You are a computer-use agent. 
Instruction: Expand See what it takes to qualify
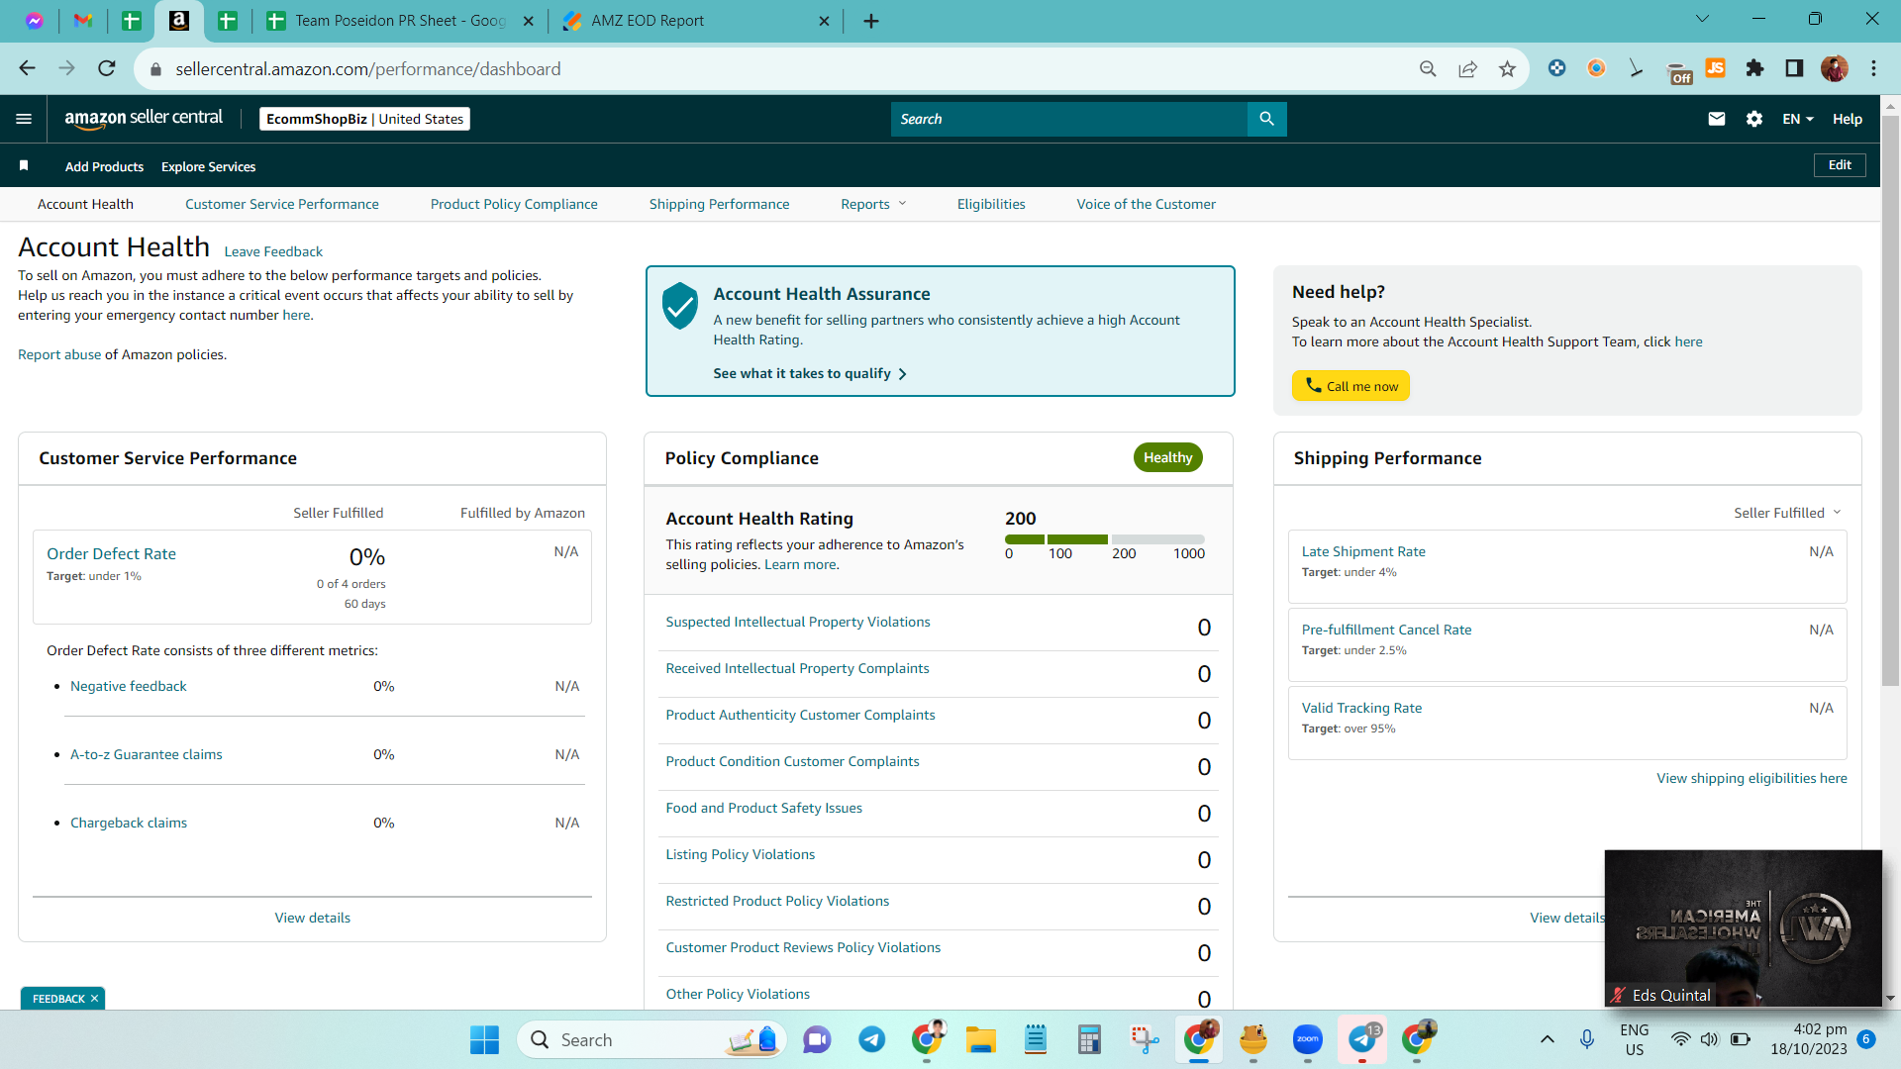809,373
